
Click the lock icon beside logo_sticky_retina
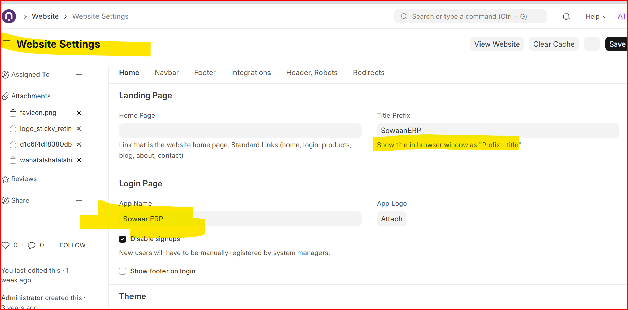[x=13, y=128]
